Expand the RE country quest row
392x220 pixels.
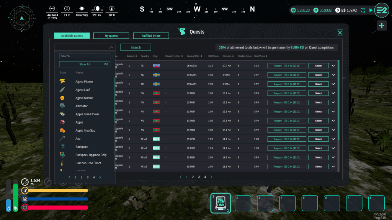pyautogui.click(x=333, y=66)
